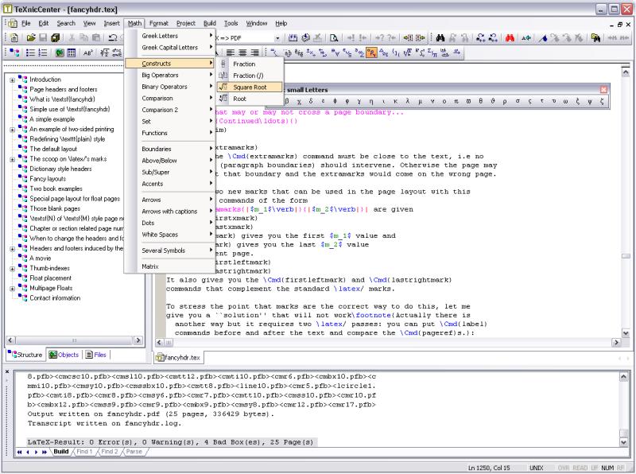
Task: Select 'Fancy layouts' in structure tree
Action: (48, 179)
